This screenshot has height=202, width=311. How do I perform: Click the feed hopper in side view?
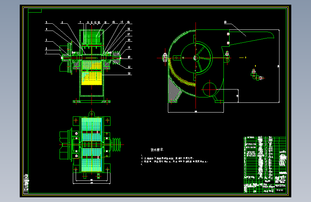point(251,38)
